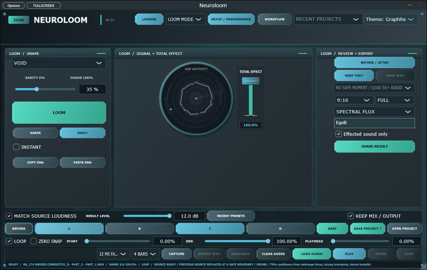This screenshot has height=270, width=427.
Task: Toggle the BEFORE comparison button
Action: click(x=19, y=228)
